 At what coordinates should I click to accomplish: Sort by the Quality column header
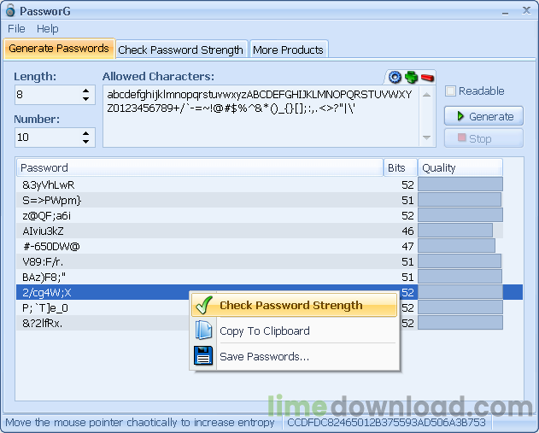click(x=460, y=167)
